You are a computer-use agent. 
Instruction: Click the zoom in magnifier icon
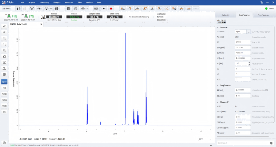point(4,38)
